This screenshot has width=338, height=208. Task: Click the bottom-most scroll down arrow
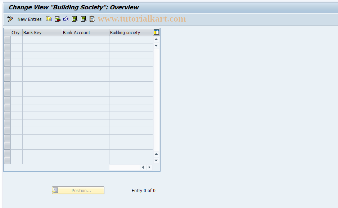click(x=156, y=160)
